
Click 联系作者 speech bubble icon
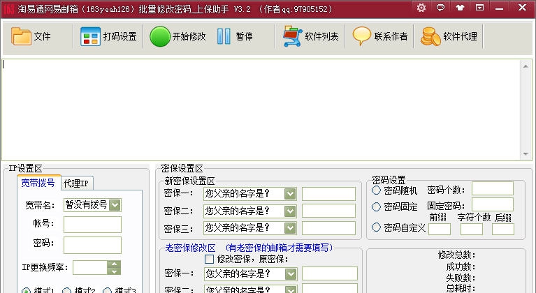362,36
